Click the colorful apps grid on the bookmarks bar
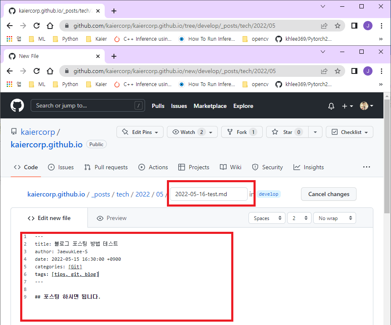This screenshot has height=325, width=391. tap(9, 84)
